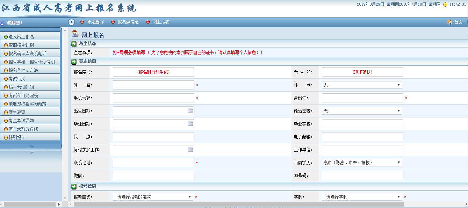468x208 pixels.
Task: Click the sidebar vertical scrollbar up arrow
Action: pos(65,30)
